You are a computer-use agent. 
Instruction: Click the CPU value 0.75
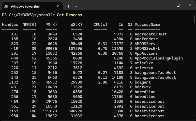(x=103, y=49)
